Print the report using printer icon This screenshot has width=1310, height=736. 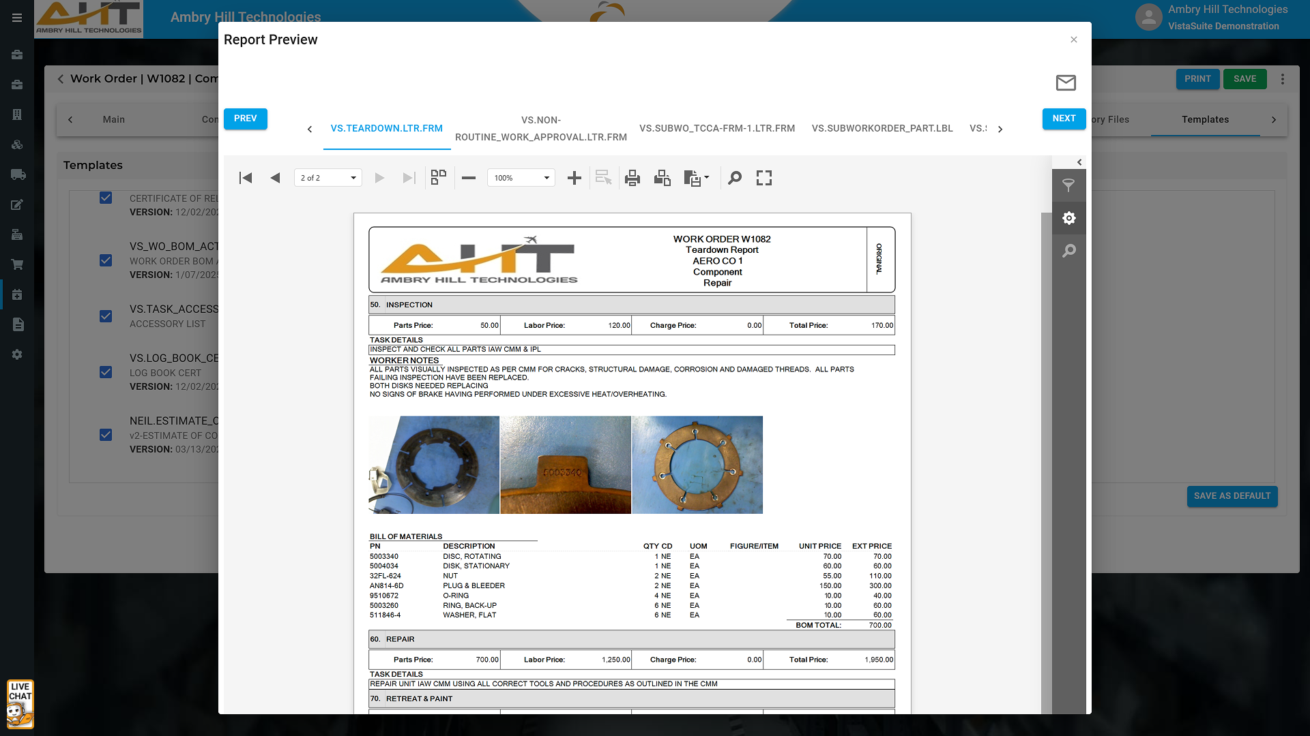pyautogui.click(x=632, y=178)
